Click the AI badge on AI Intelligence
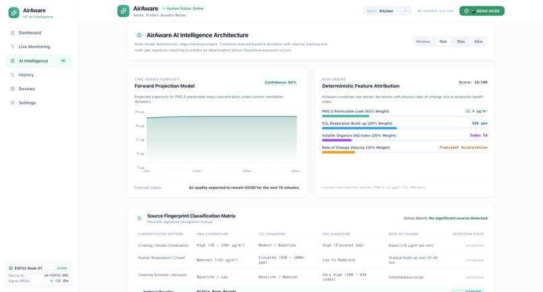 (63, 61)
